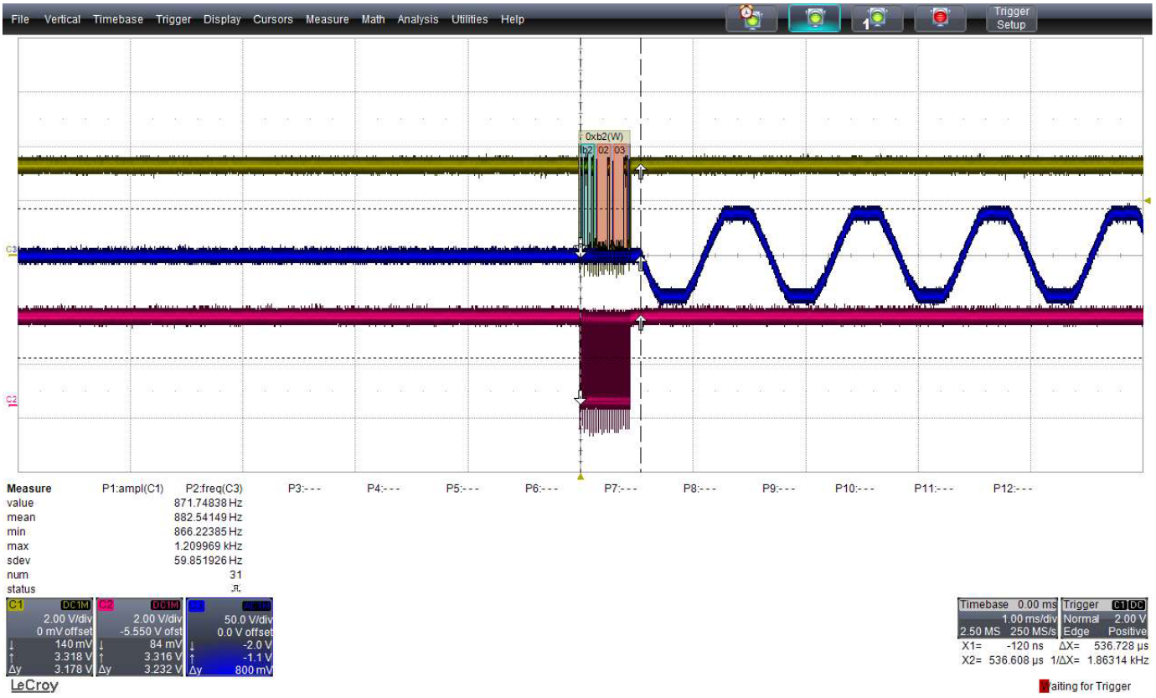Arm Single trigger with the '1' icon
1156x698 pixels.
click(x=876, y=18)
